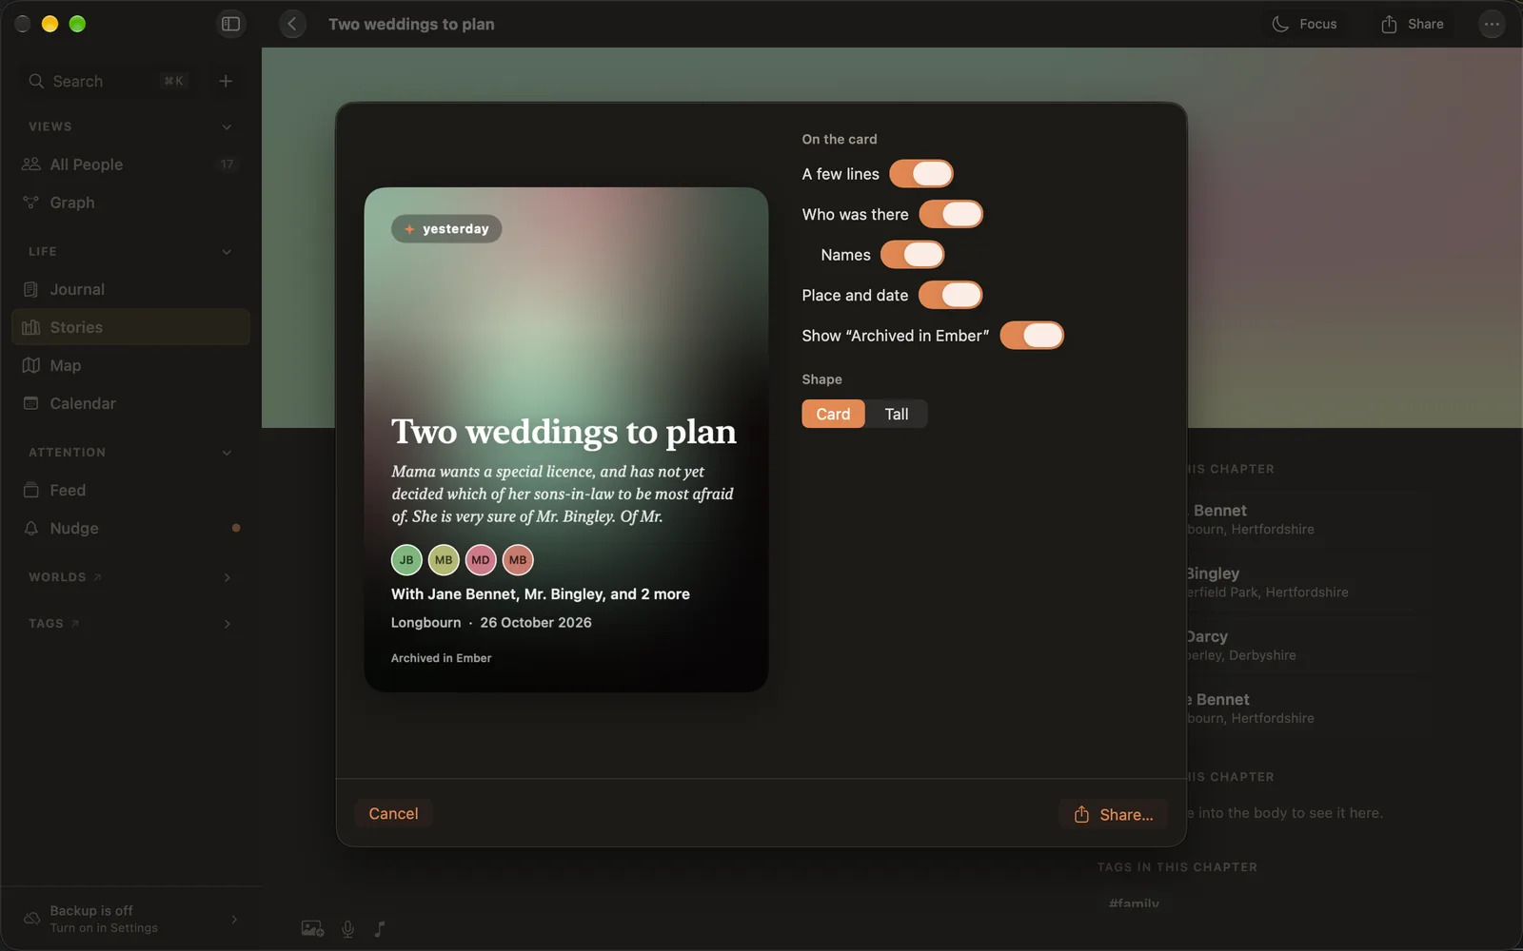Viewport: 1523px width, 951px height.
Task: Click the Focus moon icon
Action: pyautogui.click(x=1280, y=24)
